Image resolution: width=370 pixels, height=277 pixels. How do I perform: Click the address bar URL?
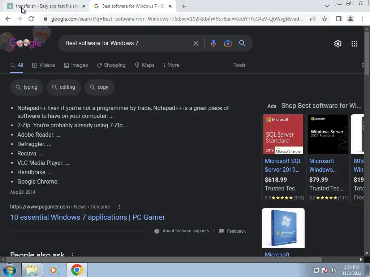[x=177, y=19]
